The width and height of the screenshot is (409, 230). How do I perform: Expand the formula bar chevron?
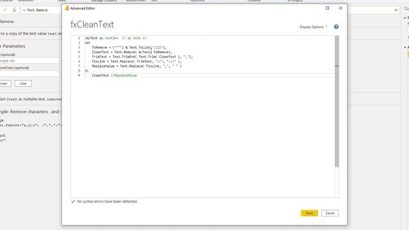pos(396,10)
